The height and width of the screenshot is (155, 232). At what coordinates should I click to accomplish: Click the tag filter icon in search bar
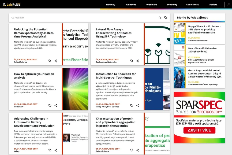[166, 18]
